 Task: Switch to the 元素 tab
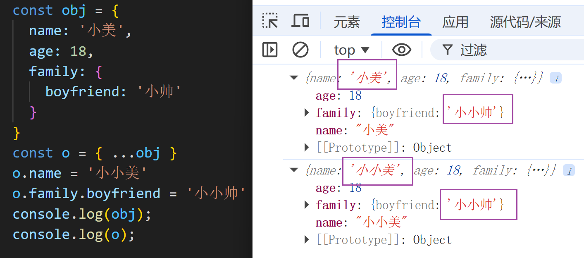pyautogui.click(x=347, y=21)
